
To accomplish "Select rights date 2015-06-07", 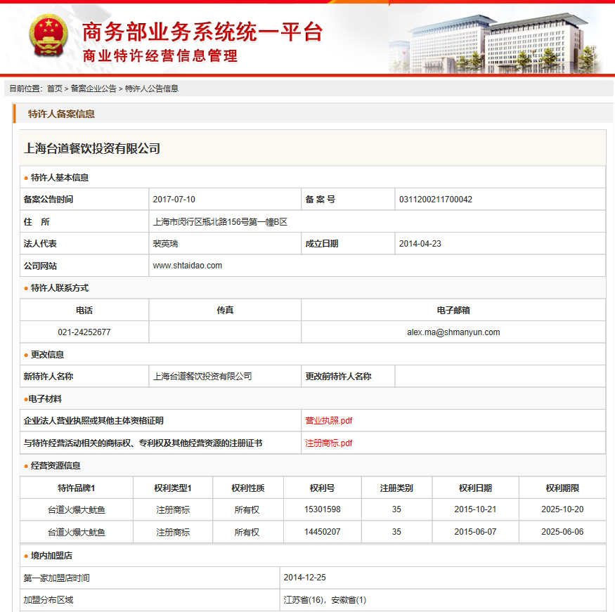I will click(475, 532).
